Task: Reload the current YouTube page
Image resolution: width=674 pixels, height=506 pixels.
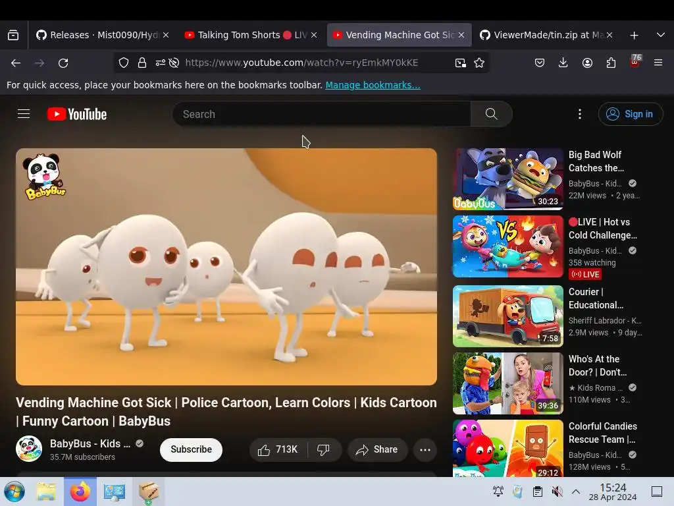Action: point(63,63)
